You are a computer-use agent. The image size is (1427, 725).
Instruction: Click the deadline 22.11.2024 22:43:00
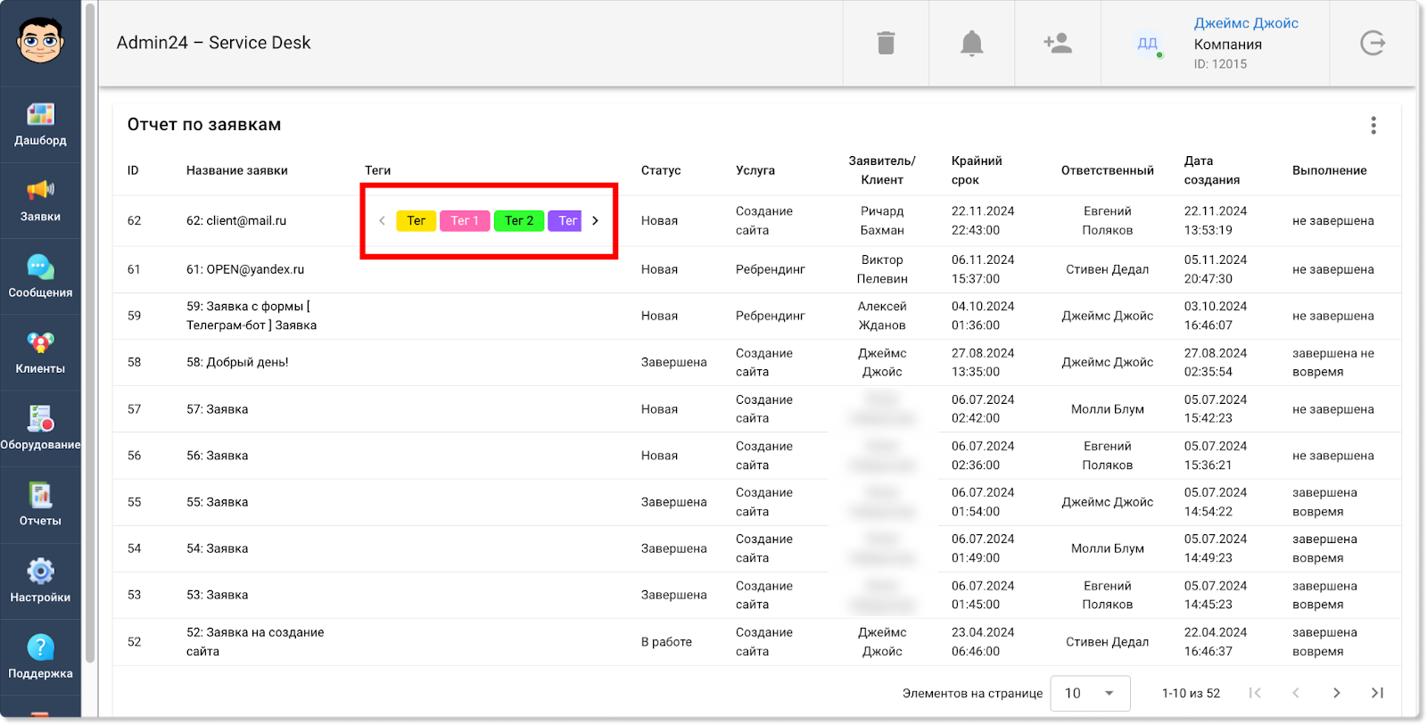click(983, 220)
